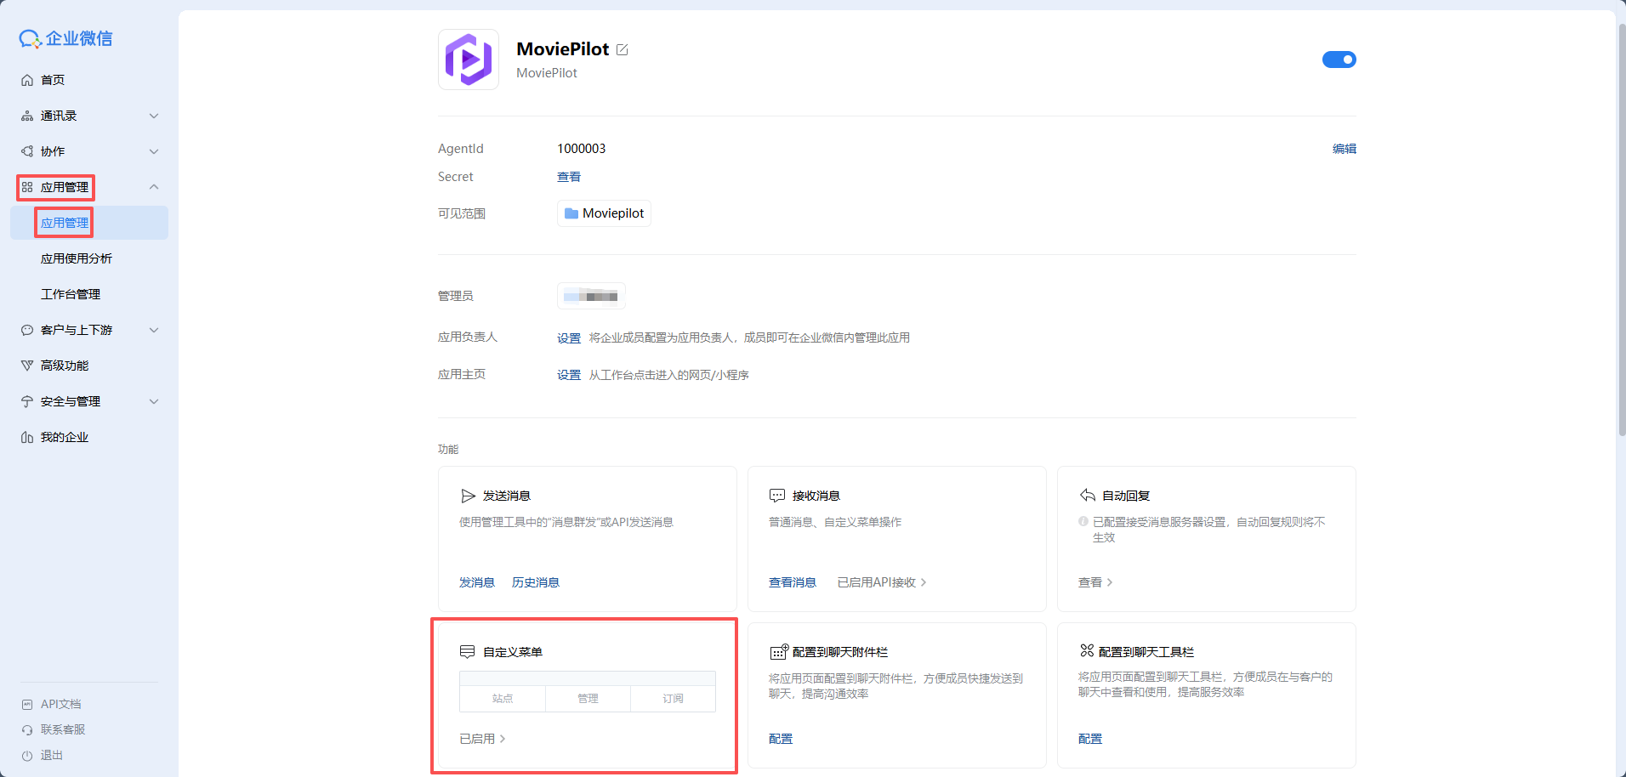Click the MoviePilot app logo

[468, 60]
